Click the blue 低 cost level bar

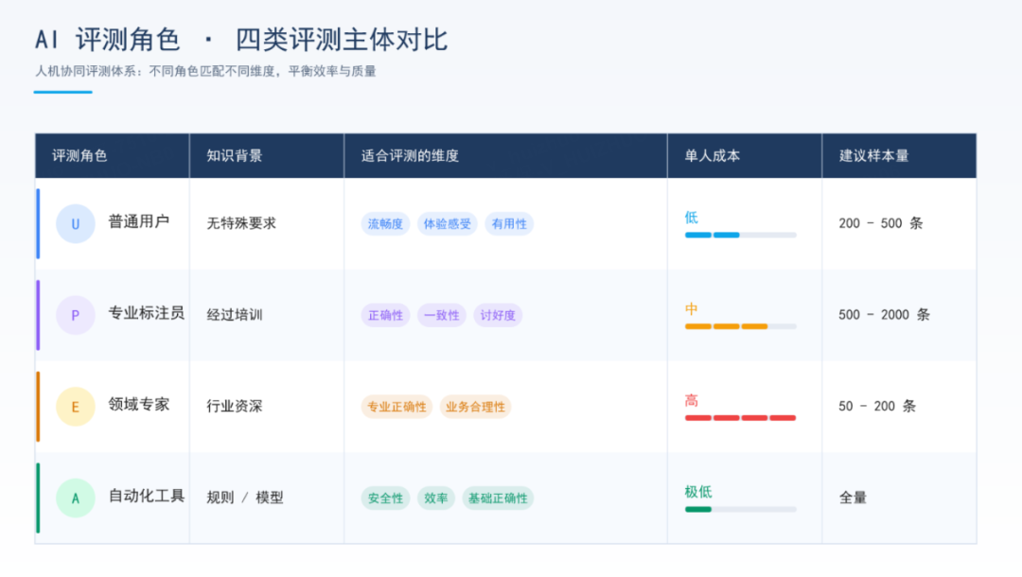(740, 236)
